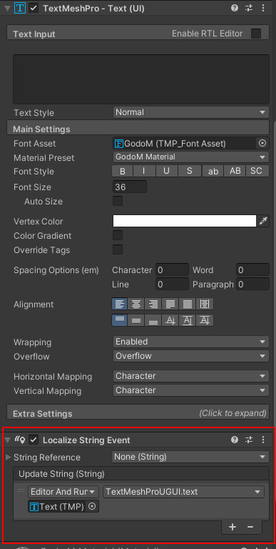Expand the String Reference foldout arrow

point(9,457)
